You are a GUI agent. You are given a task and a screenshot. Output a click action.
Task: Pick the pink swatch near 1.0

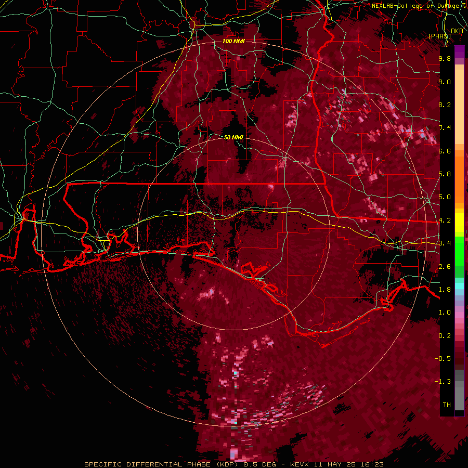[459, 315]
